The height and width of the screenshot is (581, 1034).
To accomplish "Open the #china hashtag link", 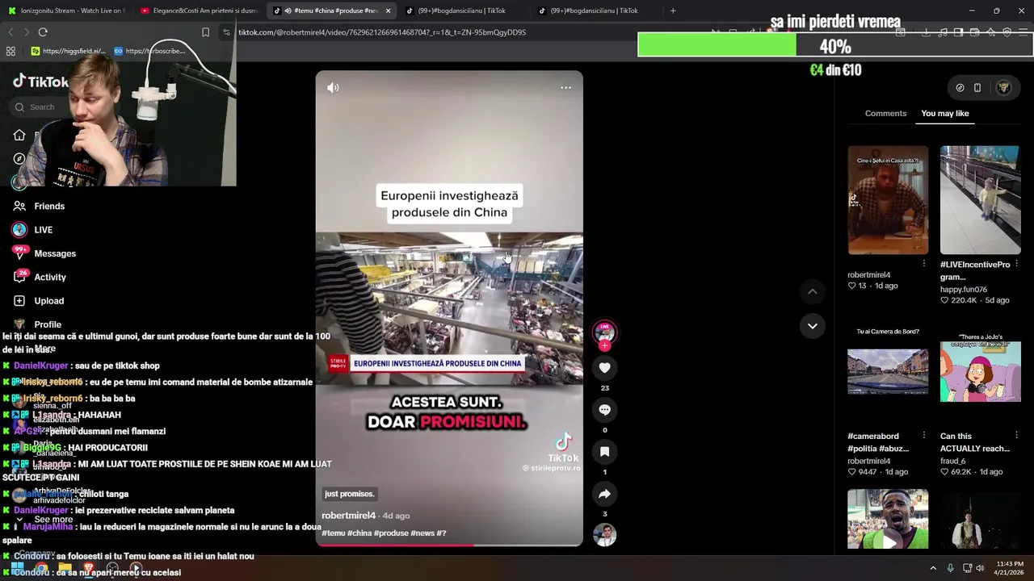I will click(359, 533).
